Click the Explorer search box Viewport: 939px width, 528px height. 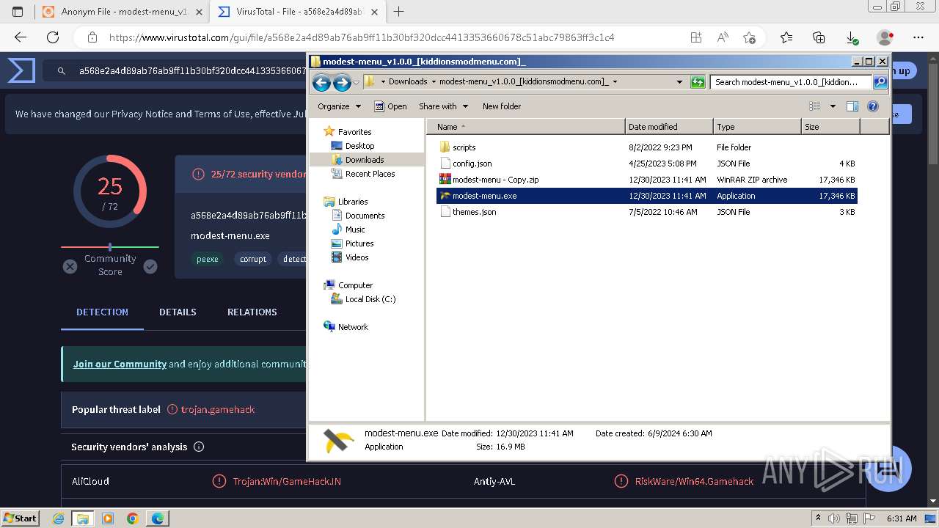pos(791,82)
